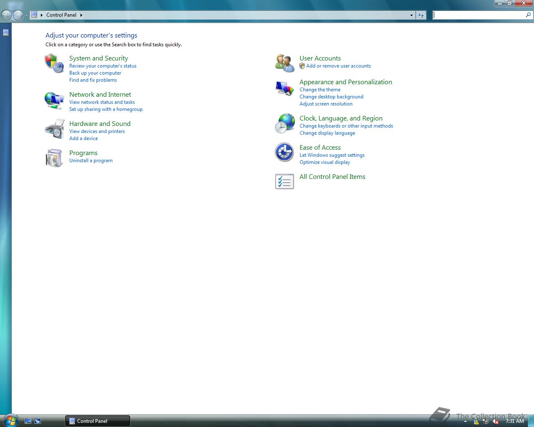Open the Programs category heading
This screenshot has height=427, width=534.
pyautogui.click(x=83, y=153)
